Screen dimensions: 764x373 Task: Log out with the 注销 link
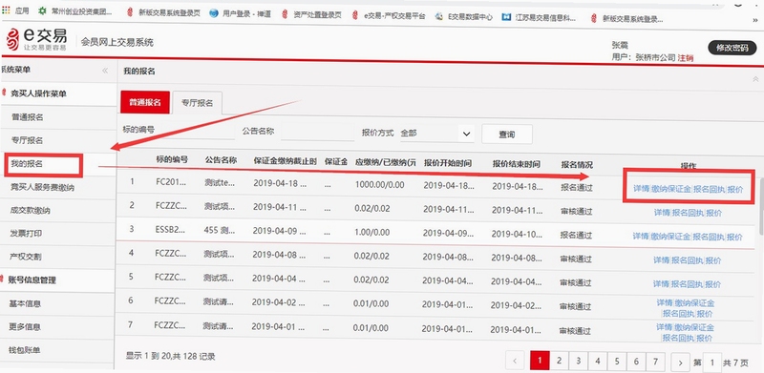click(685, 58)
